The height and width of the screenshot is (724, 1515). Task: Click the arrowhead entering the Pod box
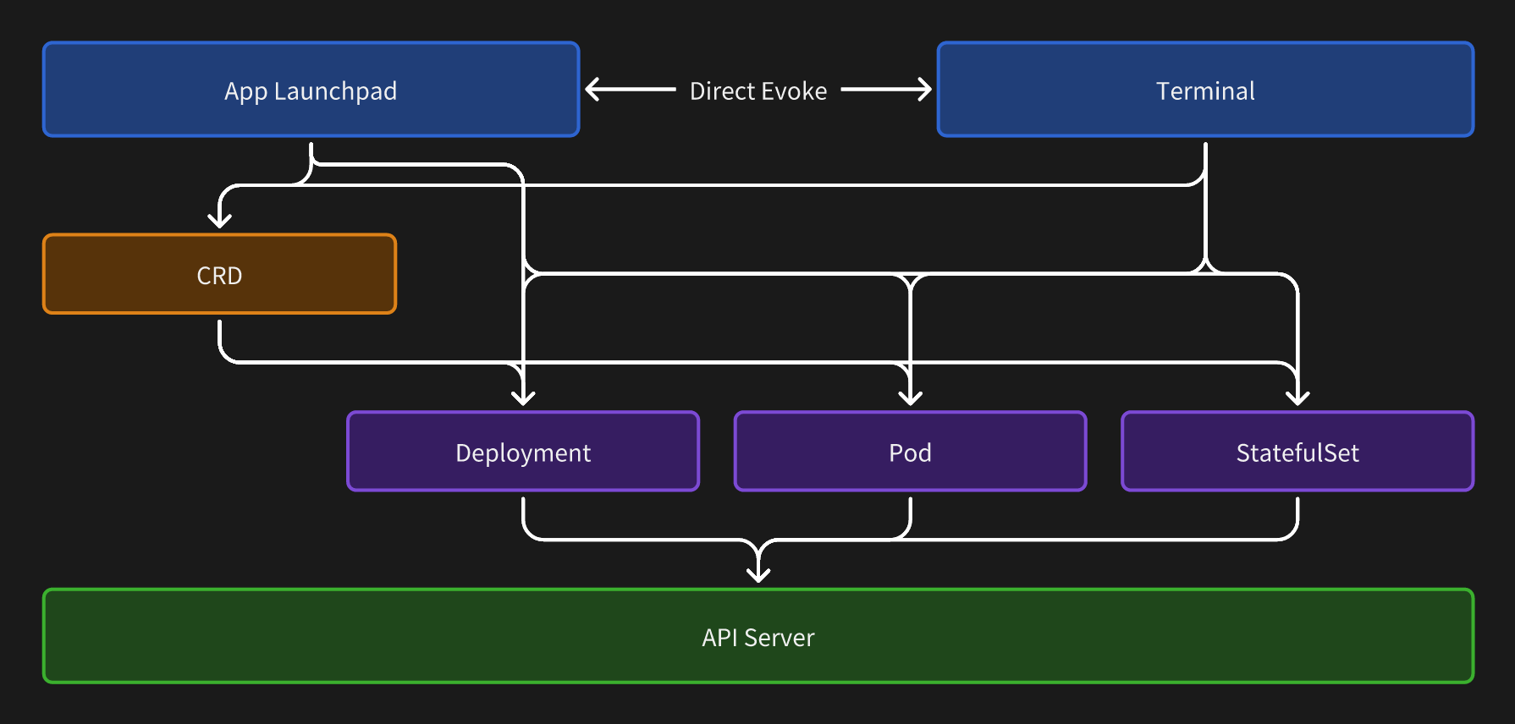[910, 398]
